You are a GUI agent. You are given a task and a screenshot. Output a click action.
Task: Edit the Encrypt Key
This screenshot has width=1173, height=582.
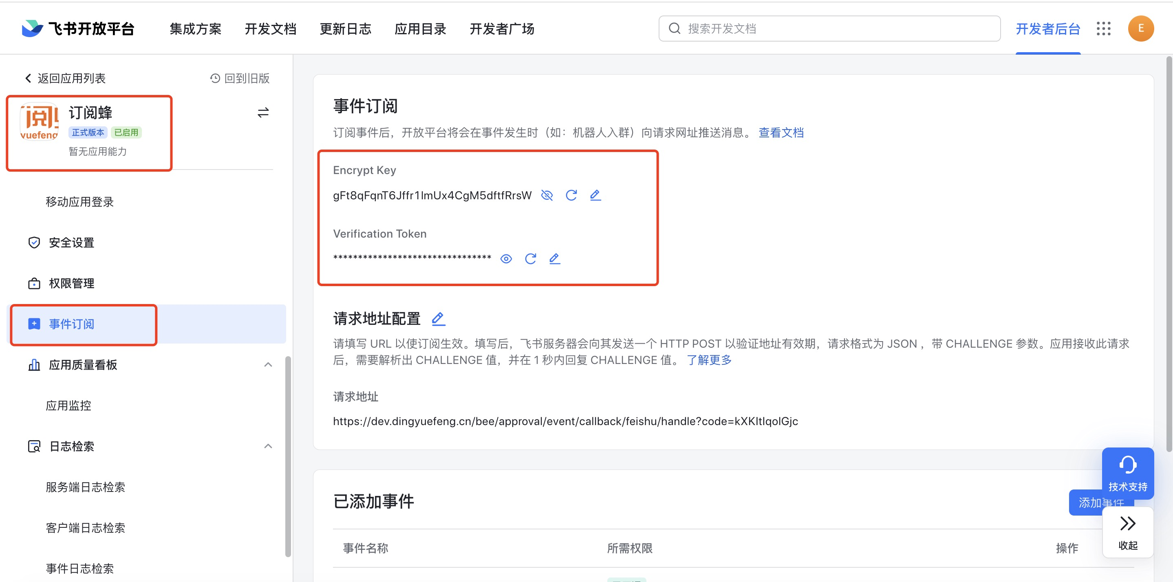tap(595, 195)
